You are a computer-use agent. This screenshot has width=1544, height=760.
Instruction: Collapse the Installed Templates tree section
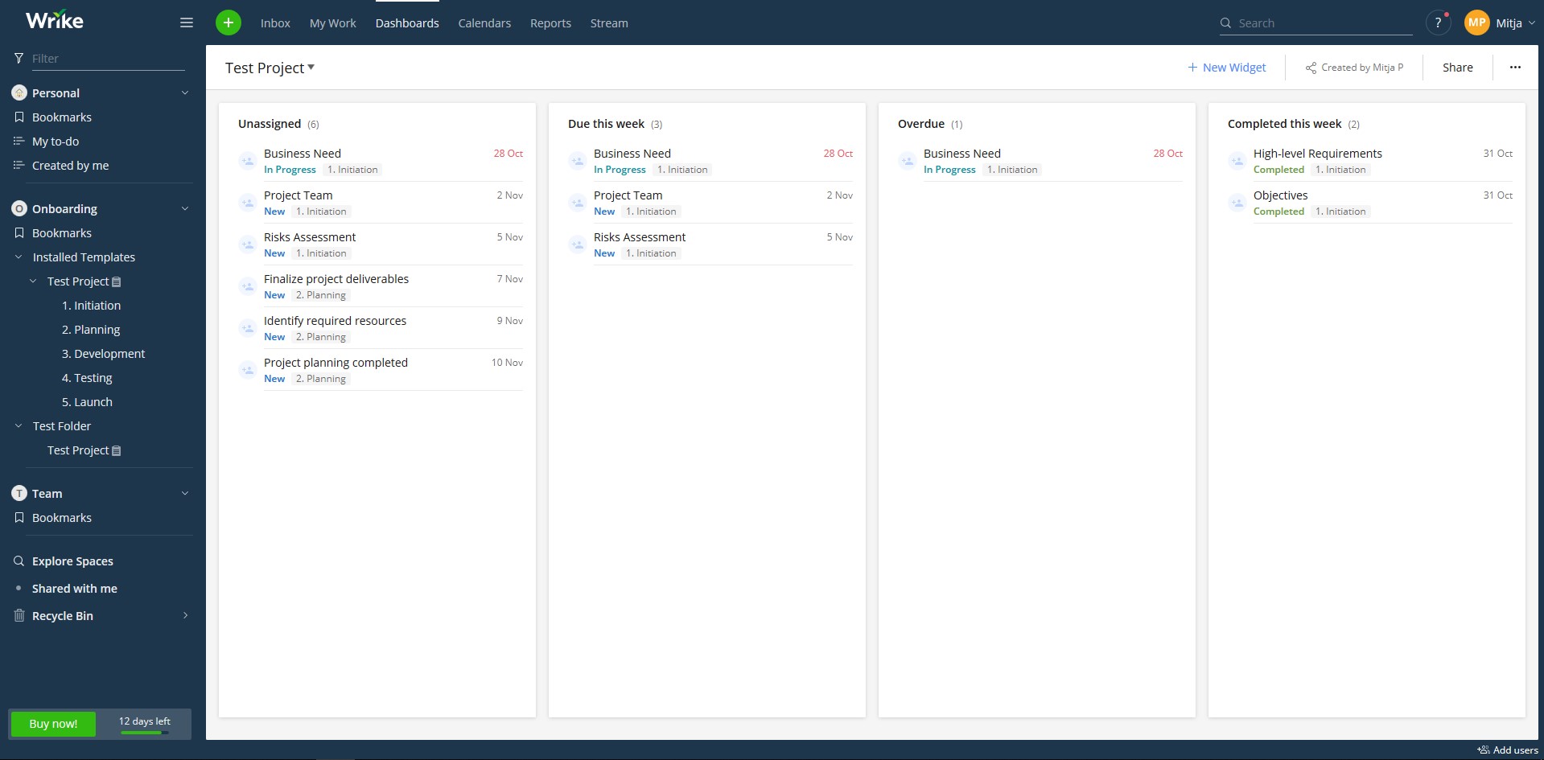coord(18,257)
